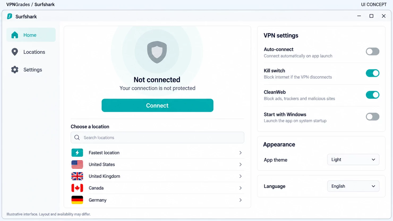The width and height of the screenshot is (393, 221).
Task: Click the Germany flag icon
Action: (x=77, y=200)
